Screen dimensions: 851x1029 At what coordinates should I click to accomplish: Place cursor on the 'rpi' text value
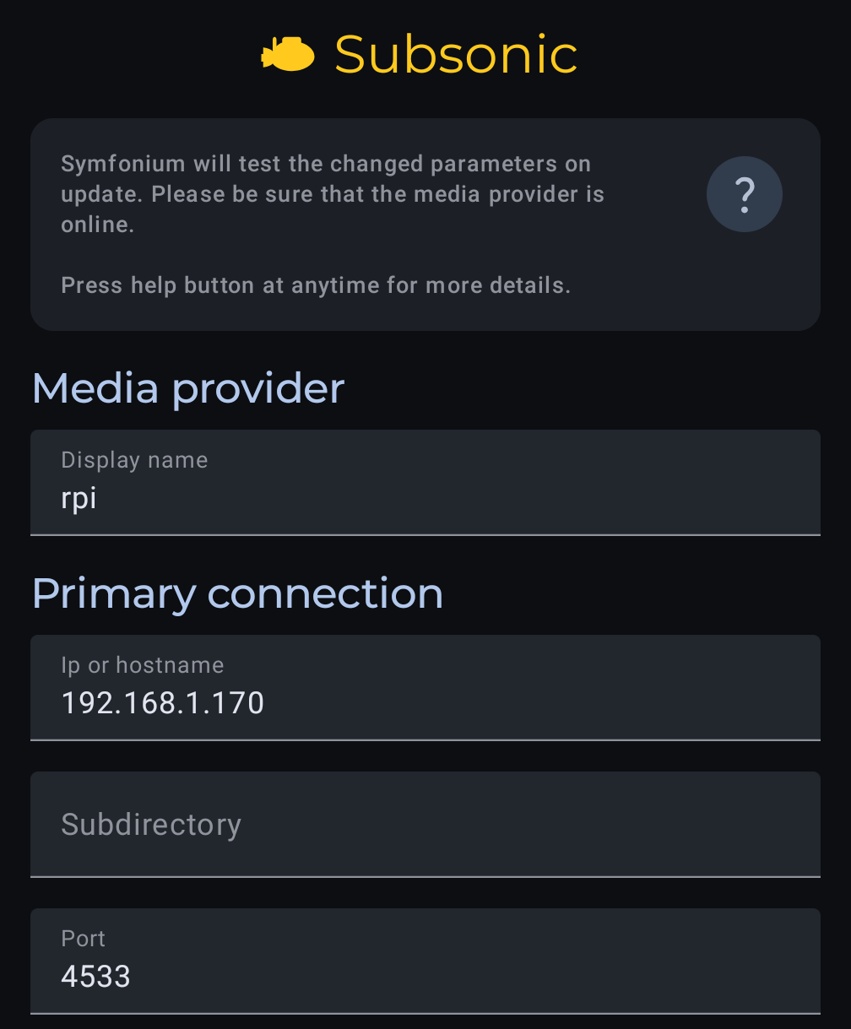point(79,498)
